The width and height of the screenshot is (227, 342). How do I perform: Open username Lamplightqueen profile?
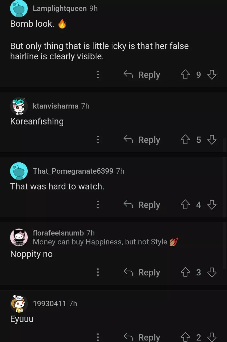60,9
